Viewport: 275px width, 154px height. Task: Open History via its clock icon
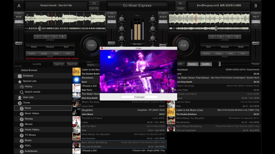pos(21,86)
